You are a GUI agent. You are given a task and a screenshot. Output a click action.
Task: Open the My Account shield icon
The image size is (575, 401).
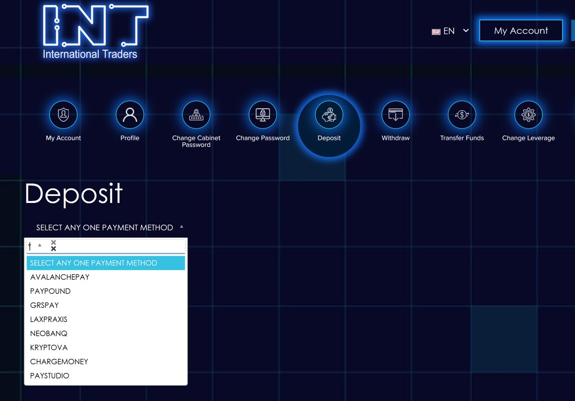point(63,114)
